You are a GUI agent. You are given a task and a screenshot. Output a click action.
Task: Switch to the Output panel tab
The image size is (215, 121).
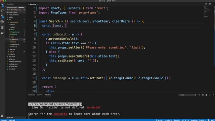click(x=40, y=95)
